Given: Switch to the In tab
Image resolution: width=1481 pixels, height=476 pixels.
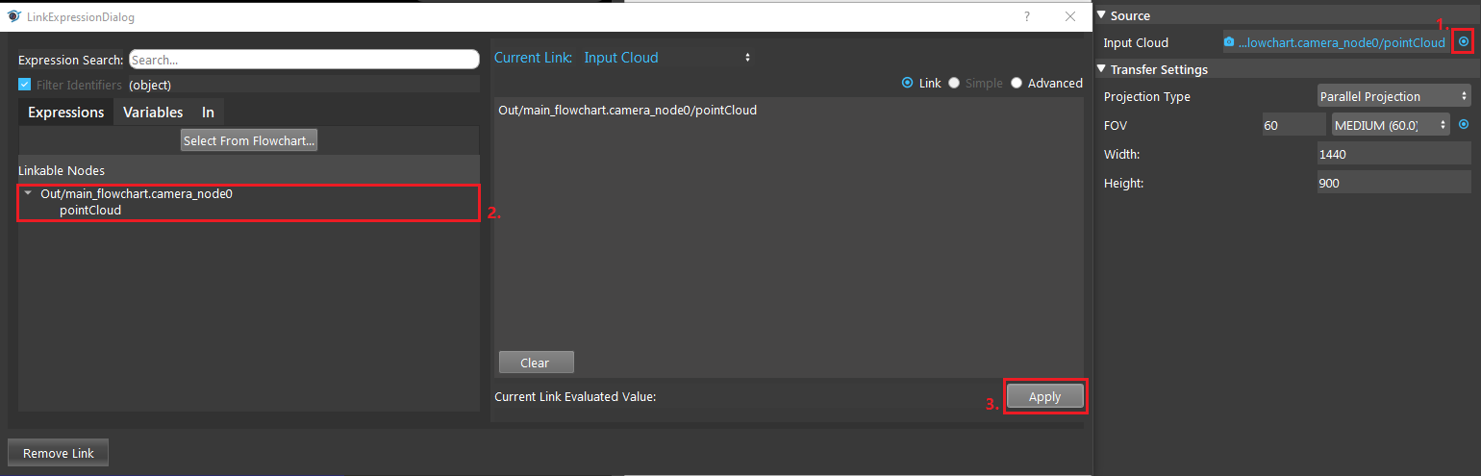Looking at the screenshot, I should (x=208, y=113).
